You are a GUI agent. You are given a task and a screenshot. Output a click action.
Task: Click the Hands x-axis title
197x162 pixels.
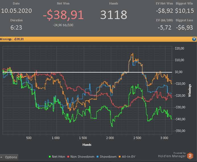click(x=87, y=145)
